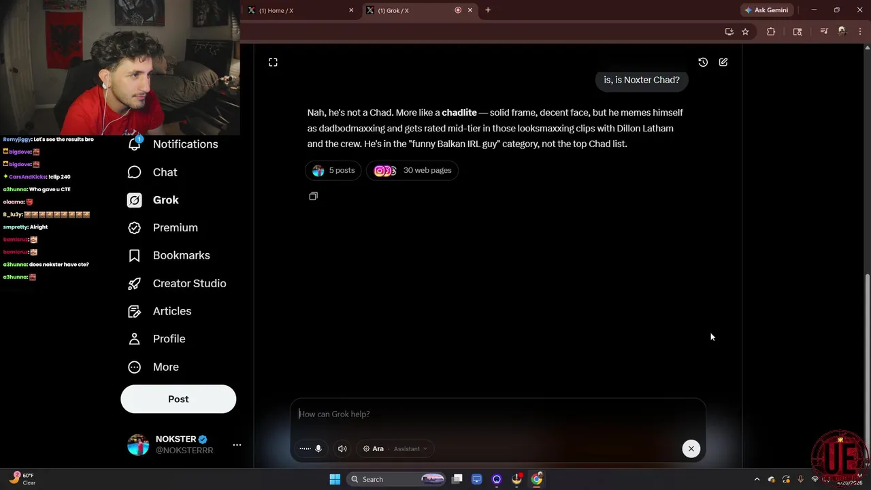The image size is (871, 490).
Task: Close voice mode with X button
Action: [x=691, y=448]
